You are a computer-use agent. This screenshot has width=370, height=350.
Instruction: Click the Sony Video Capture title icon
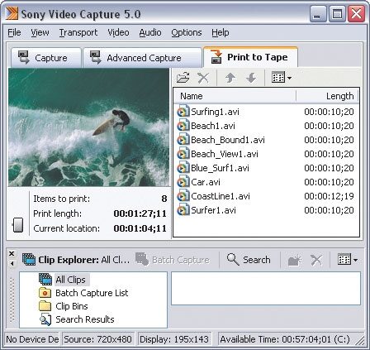12,13
